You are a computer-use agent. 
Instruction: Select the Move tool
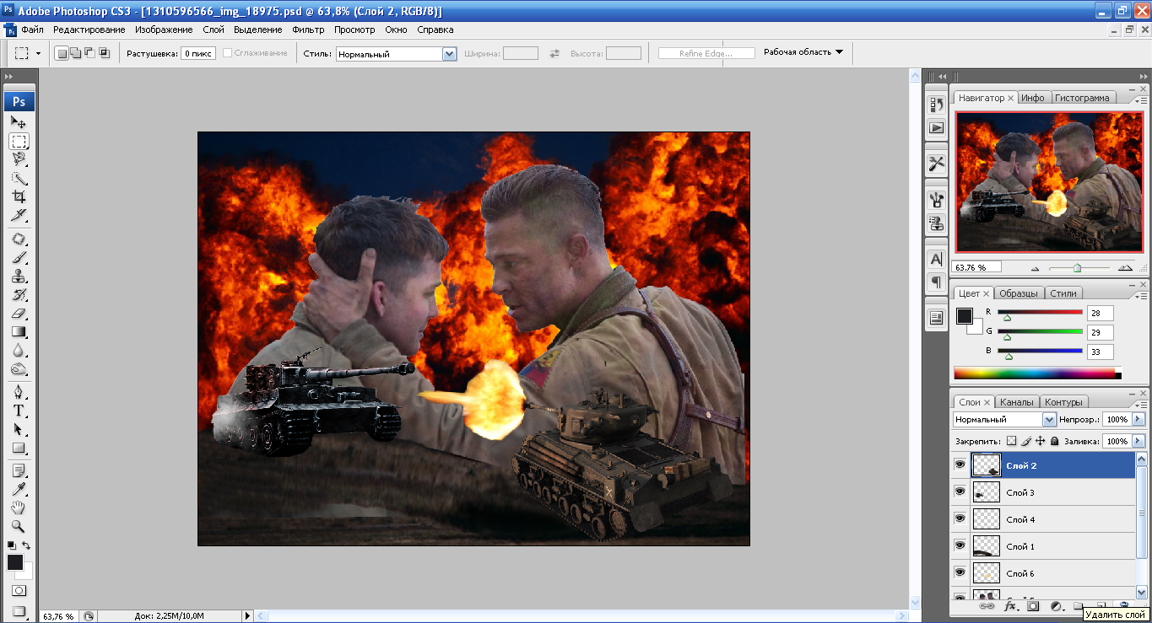click(19, 122)
